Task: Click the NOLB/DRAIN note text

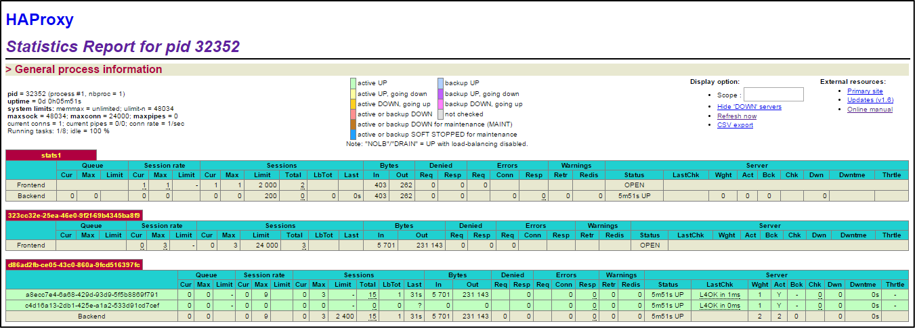Action: pyautogui.click(x=437, y=144)
